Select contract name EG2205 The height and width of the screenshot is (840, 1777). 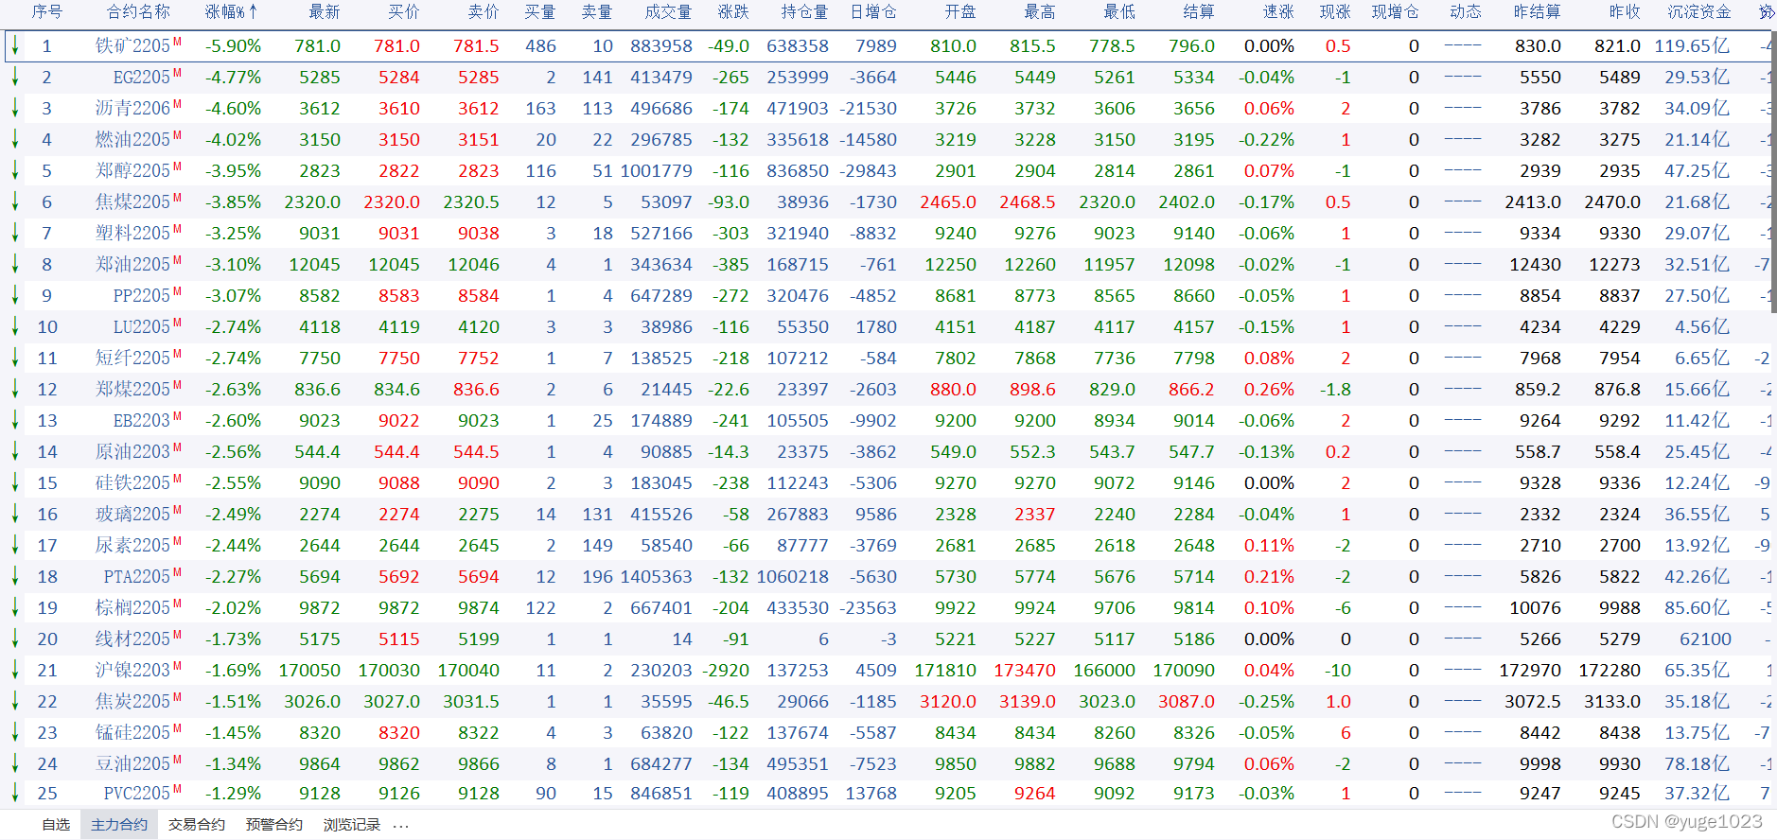(x=142, y=77)
